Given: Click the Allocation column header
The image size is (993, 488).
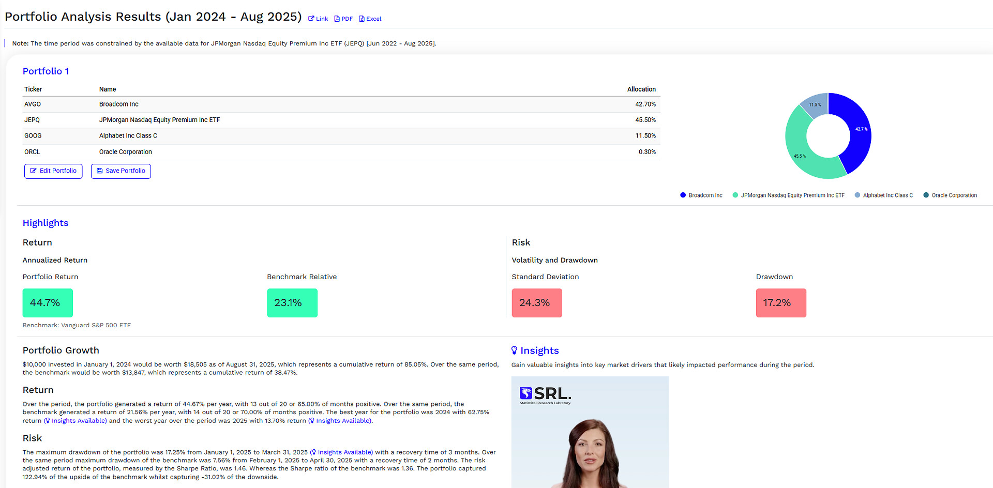Looking at the screenshot, I should (641, 89).
